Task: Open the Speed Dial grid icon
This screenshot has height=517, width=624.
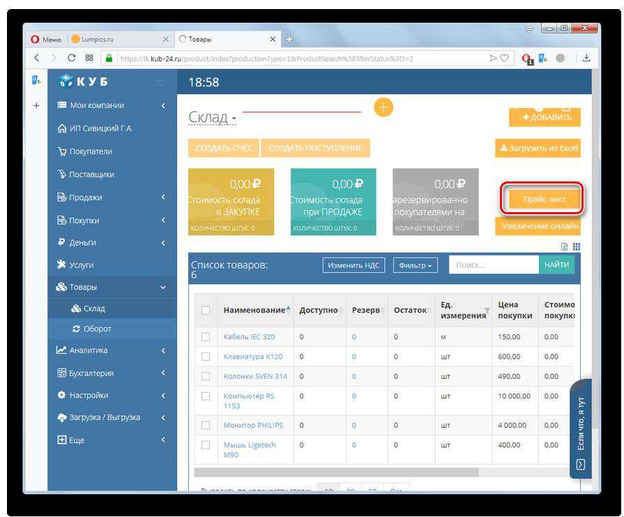Action: (x=89, y=58)
